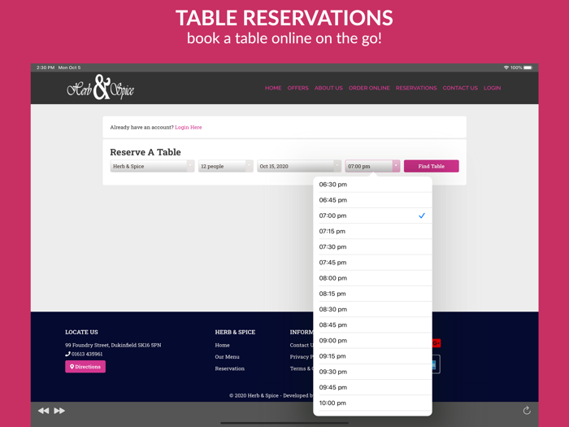Choose 08:00 pm from time list
Screen dimensions: 569x427
[372, 278]
